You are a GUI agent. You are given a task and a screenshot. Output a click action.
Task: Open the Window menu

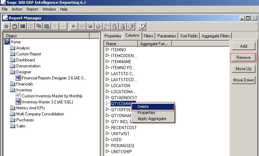[x=49, y=9]
